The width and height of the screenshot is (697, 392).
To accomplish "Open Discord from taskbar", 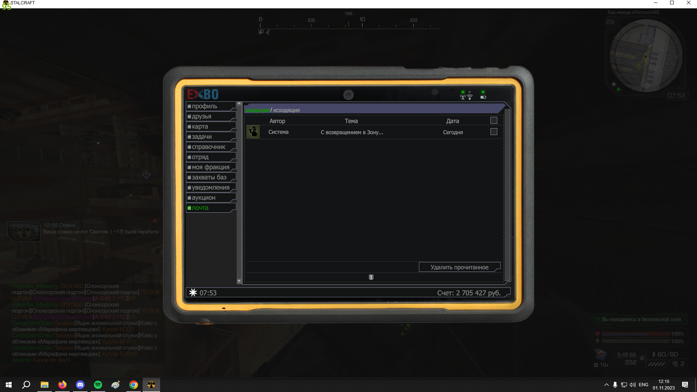I will tap(80, 385).
